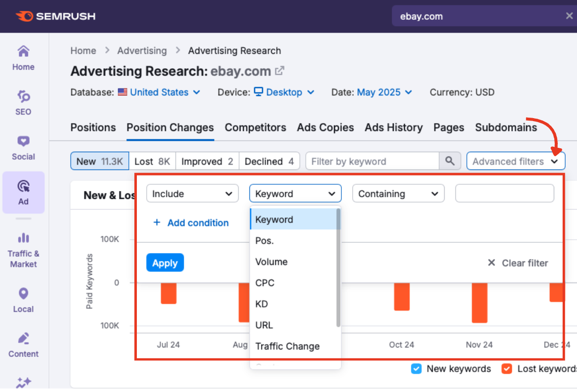Enable the New keywords checkbox
577x389 pixels.
pos(416,369)
